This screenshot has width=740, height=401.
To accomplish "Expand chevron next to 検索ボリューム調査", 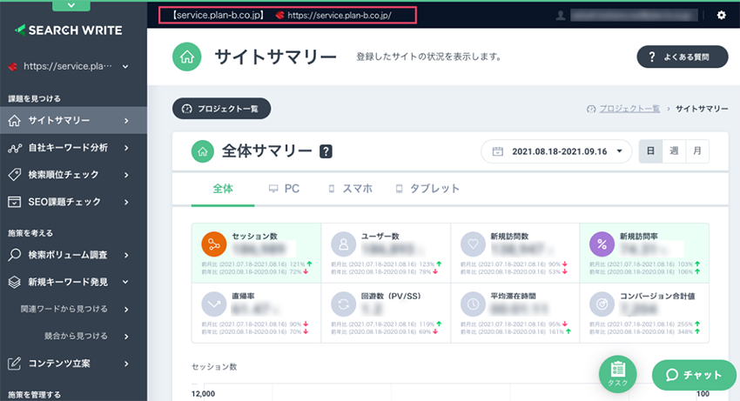I will click(126, 255).
